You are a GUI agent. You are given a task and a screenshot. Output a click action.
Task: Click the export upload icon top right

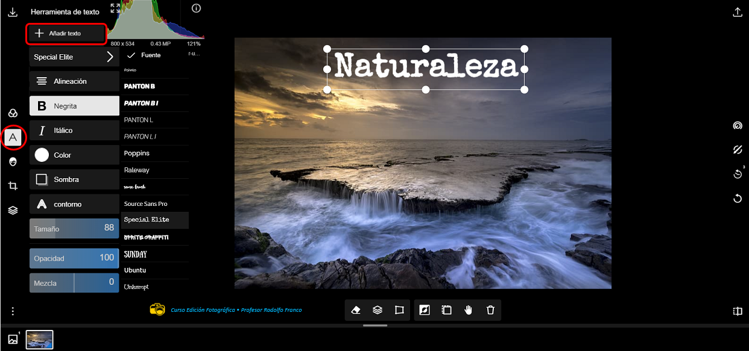tap(737, 12)
